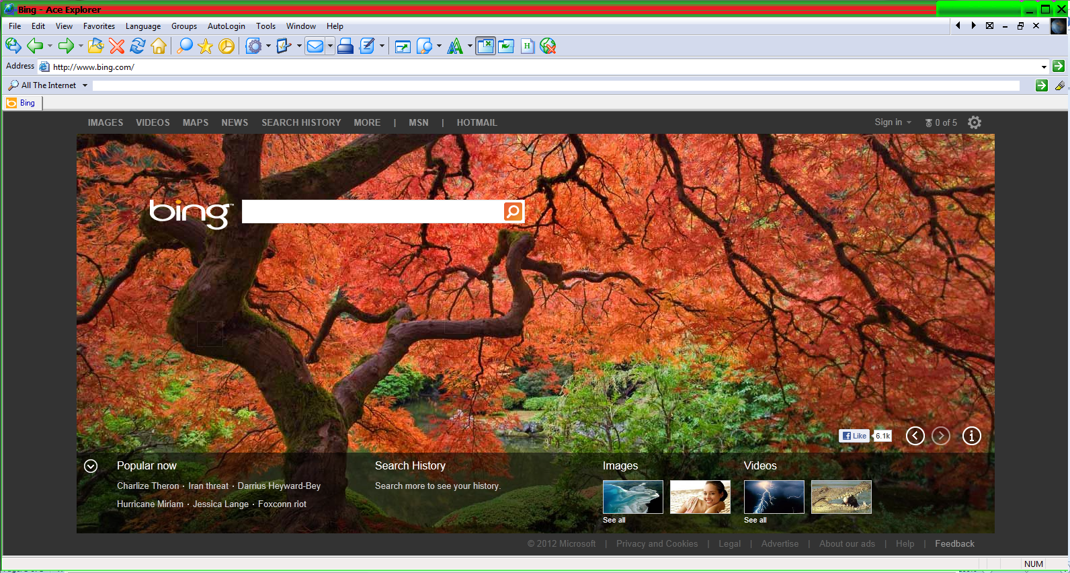Expand the page zoom dropdown arrow
The image size is (1070, 573).
439,46
